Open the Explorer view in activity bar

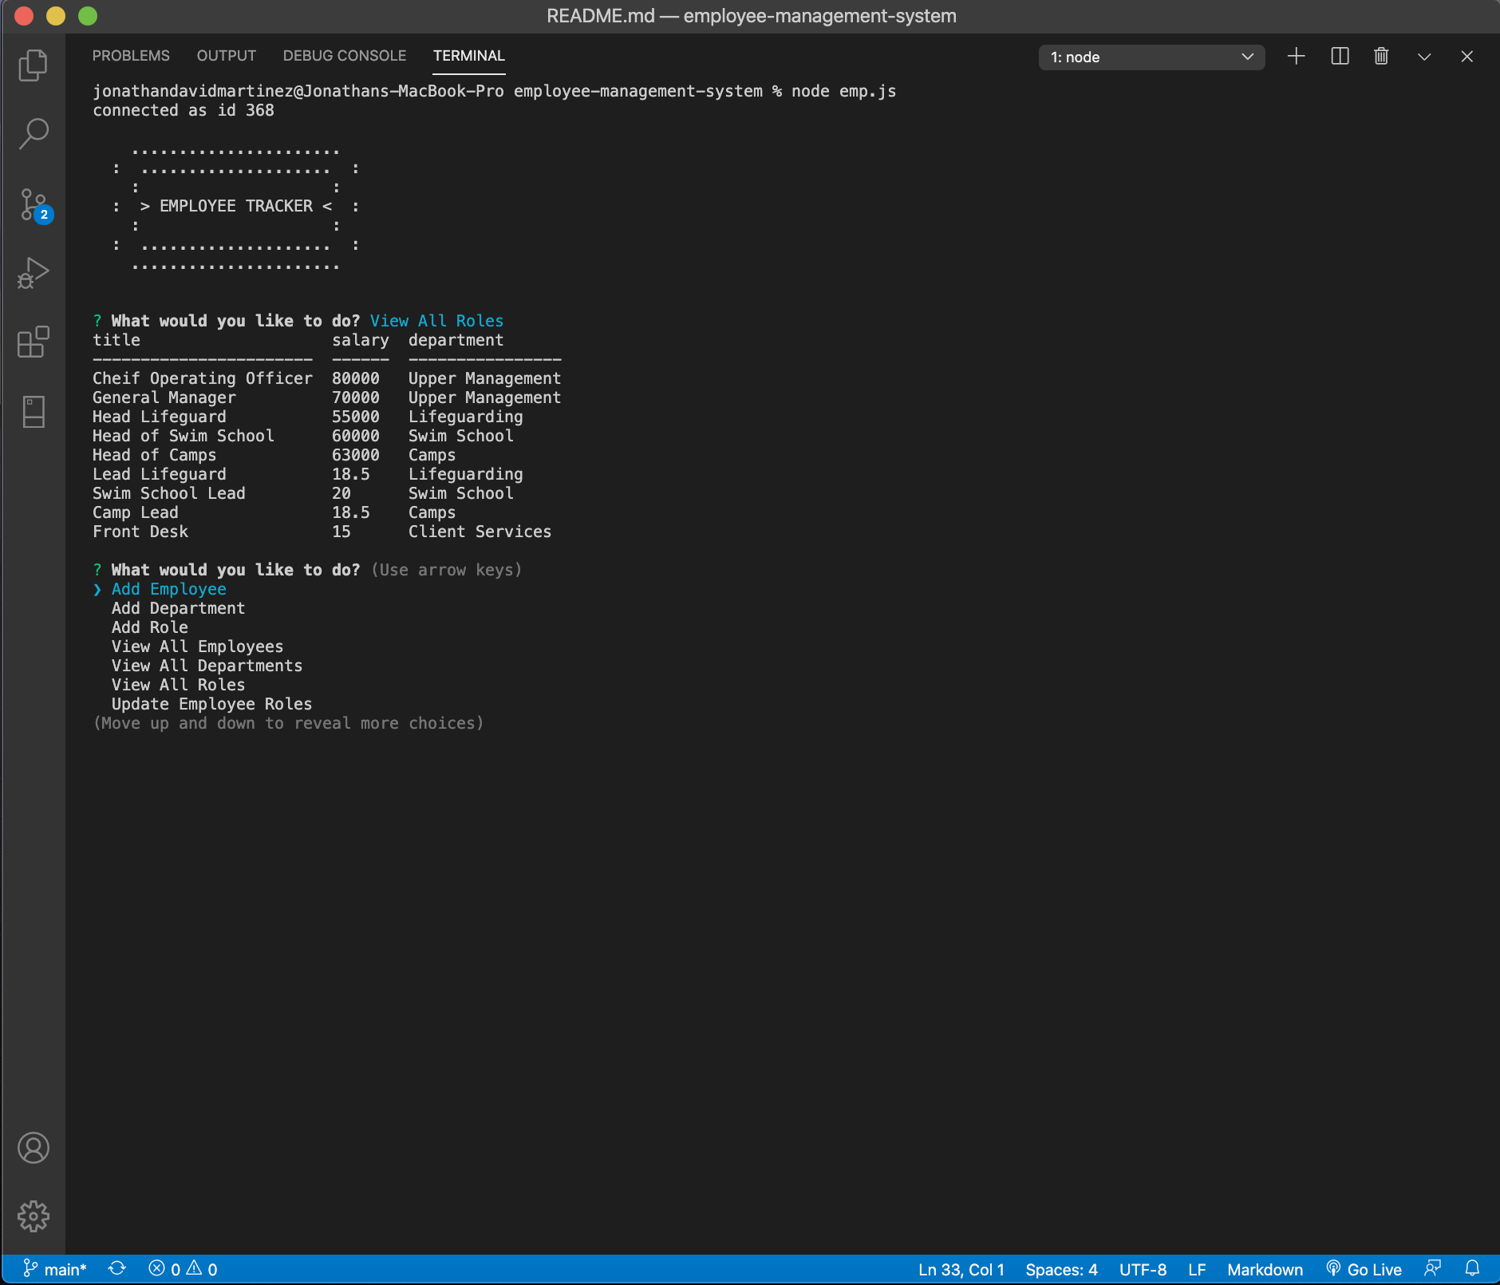pos(33,65)
